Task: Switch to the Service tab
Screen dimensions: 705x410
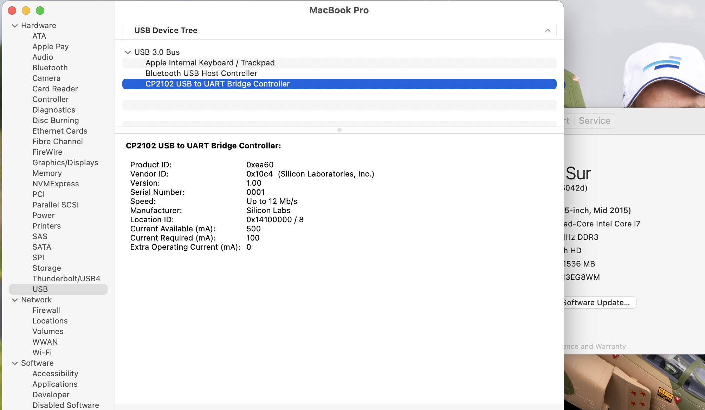Action: coord(594,121)
